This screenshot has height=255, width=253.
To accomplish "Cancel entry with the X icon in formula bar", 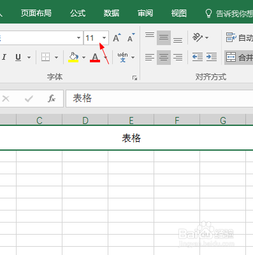I will pos(6,99).
